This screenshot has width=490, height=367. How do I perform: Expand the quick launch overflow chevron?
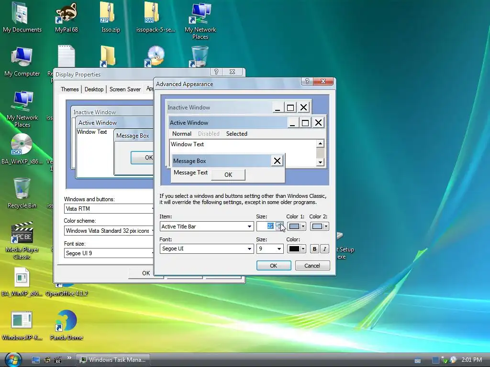coord(69,357)
